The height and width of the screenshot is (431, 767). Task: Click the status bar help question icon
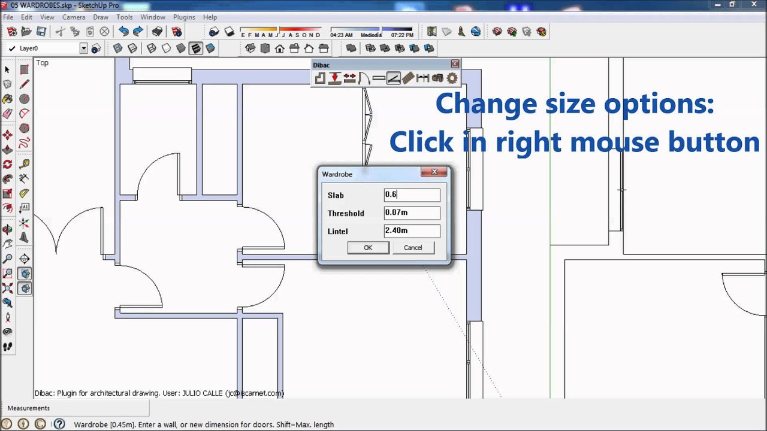click(x=59, y=424)
